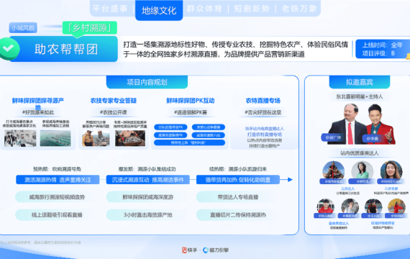The image size is (410, 259).
Task: Open the 短剧新势 tab
Action: (x=252, y=9)
